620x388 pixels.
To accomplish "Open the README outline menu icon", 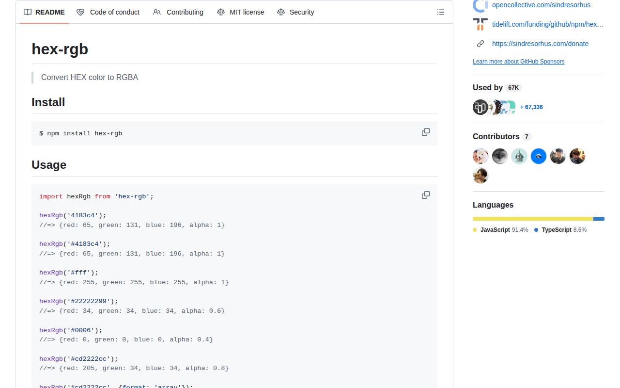I will [441, 12].
